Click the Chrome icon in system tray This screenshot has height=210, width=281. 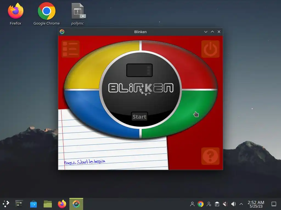pyautogui.click(x=201, y=204)
